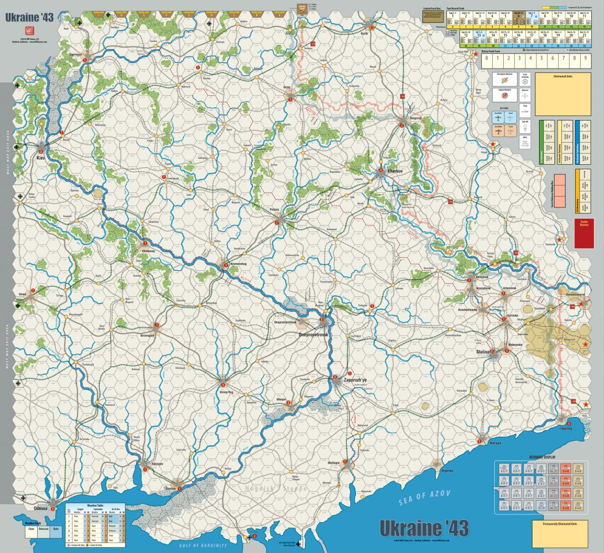604x553 pixels.
Task: Click the GMT Games logo
Action: point(29,31)
